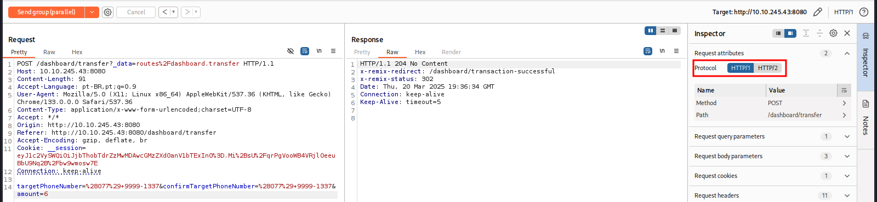Open Response Render tab

click(x=451, y=52)
